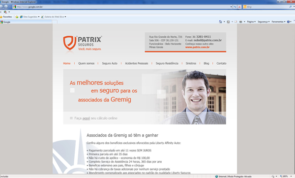Click the Google favicon in address bar
The width and height of the screenshot is (295, 178).
pyautogui.click(x=14, y=7)
